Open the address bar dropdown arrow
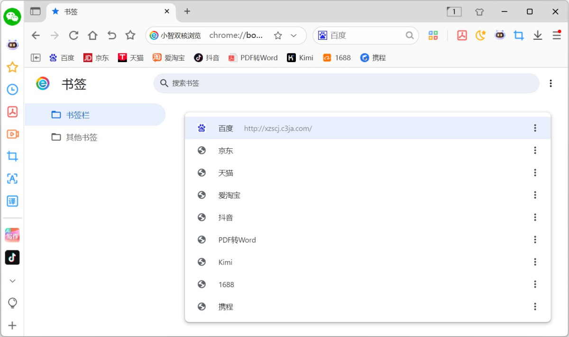 (293, 35)
